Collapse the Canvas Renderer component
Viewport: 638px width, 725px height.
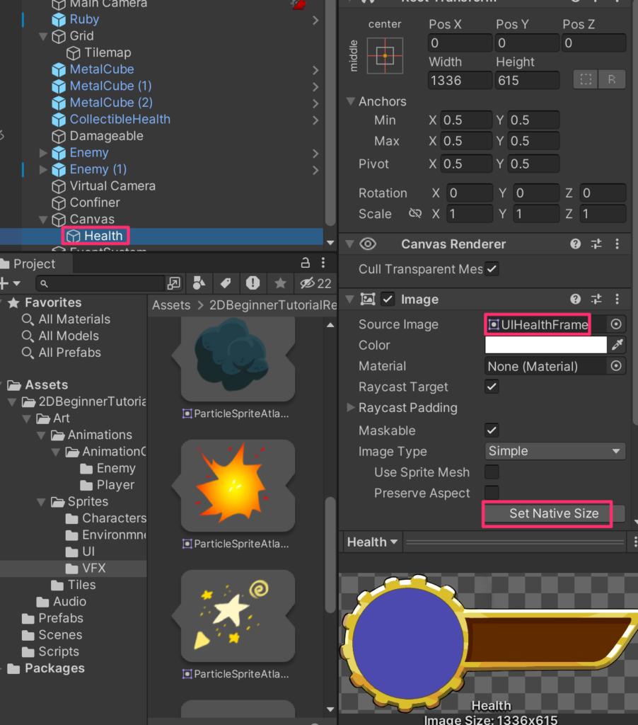(349, 244)
